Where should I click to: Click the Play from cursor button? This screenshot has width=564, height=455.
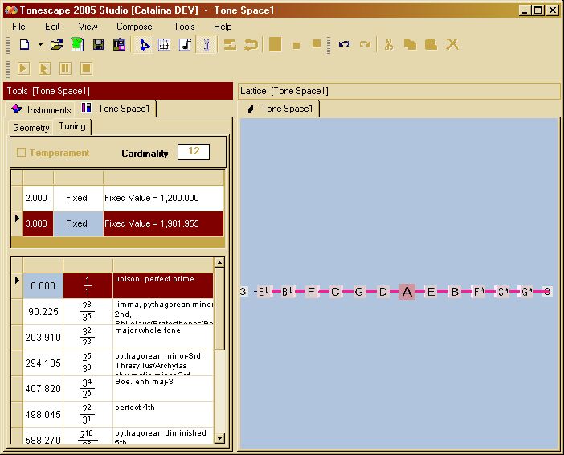(44, 68)
